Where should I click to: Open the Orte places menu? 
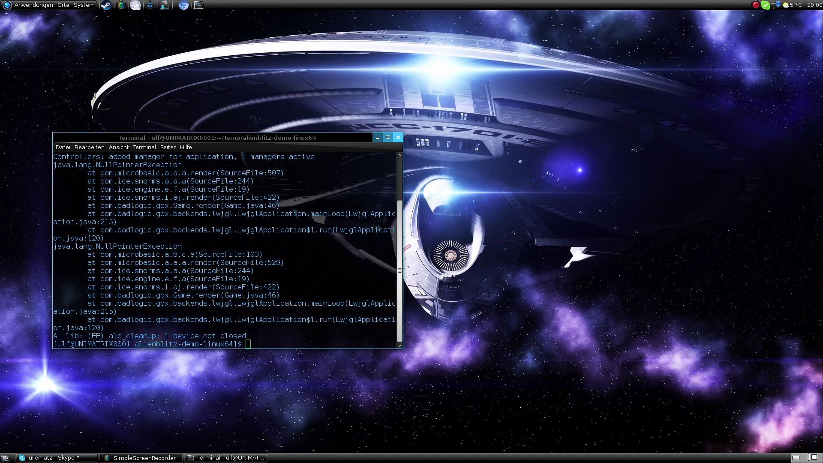tap(63, 5)
